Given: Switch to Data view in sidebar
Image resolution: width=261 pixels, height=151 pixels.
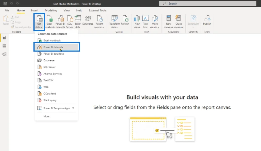Looking at the screenshot, I should [4, 46].
